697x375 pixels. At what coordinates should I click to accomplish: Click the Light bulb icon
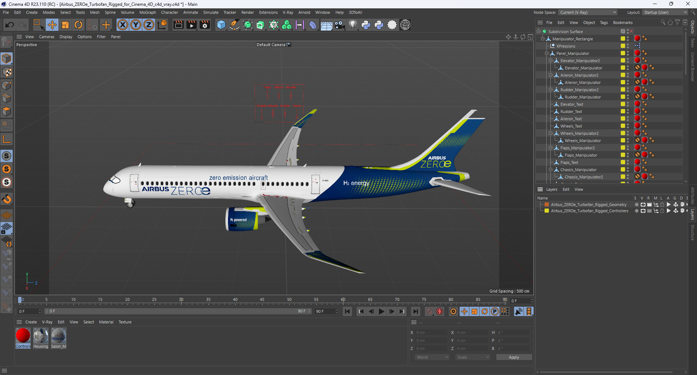coord(352,25)
